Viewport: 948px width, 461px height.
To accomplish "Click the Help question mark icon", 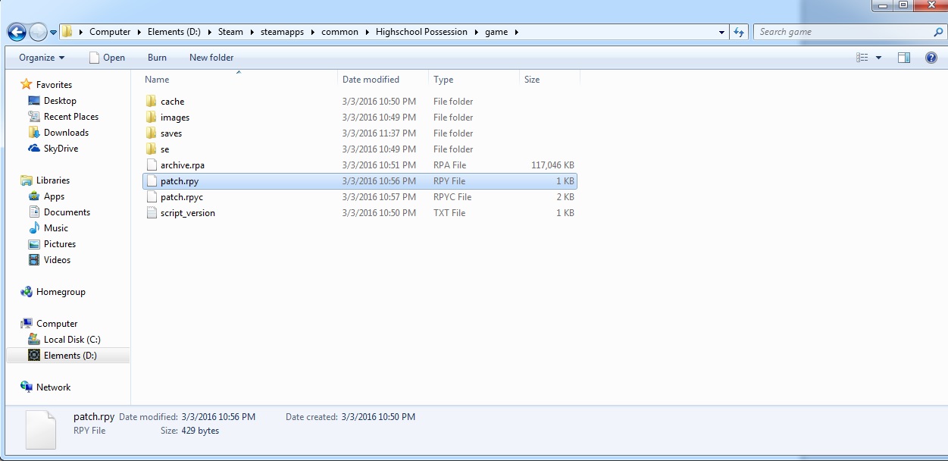I will click(931, 58).
